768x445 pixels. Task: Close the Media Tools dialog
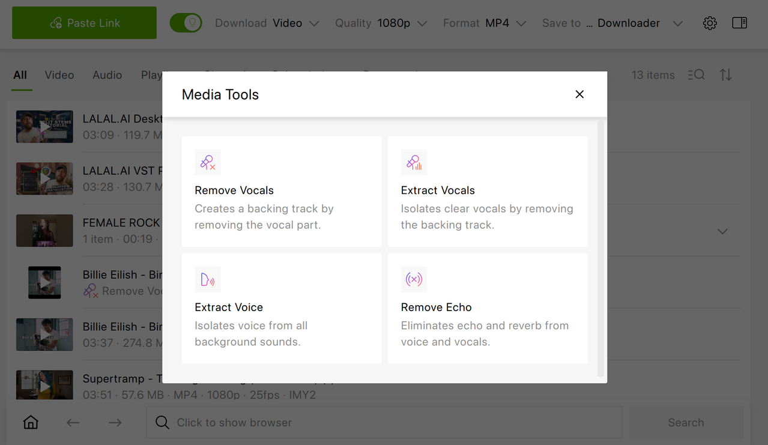click(x=579, y=94)
